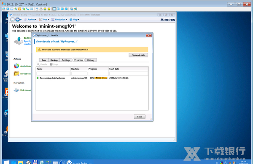
Task: Sort by the Machine column header
Action: tap(79, 69)
